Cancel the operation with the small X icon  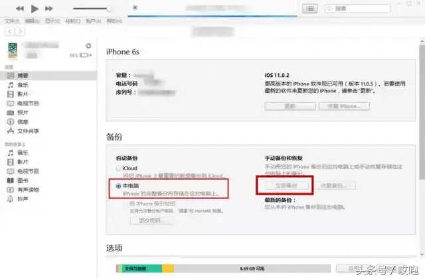[135, 7]
